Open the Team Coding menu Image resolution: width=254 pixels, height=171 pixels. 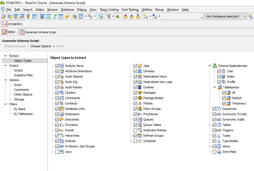pos(109,10)
